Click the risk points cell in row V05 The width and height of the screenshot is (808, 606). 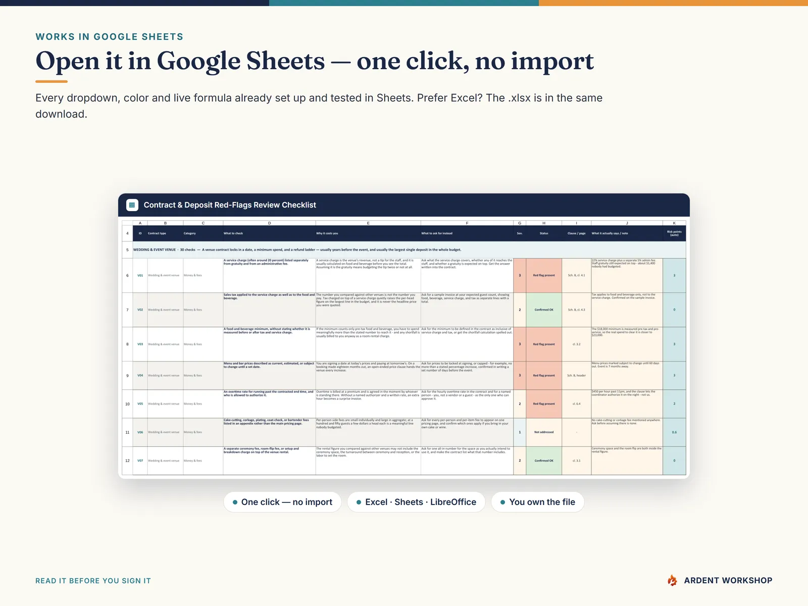click(674, 404)
